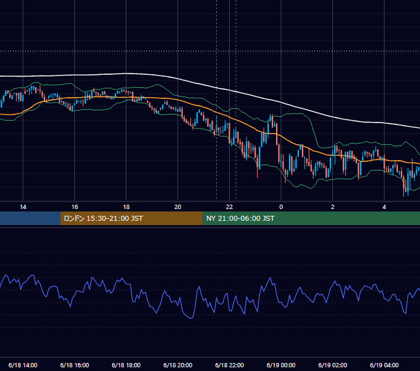
Task: Click the 6/18 14:00 date label
Action: pos(23,365)
